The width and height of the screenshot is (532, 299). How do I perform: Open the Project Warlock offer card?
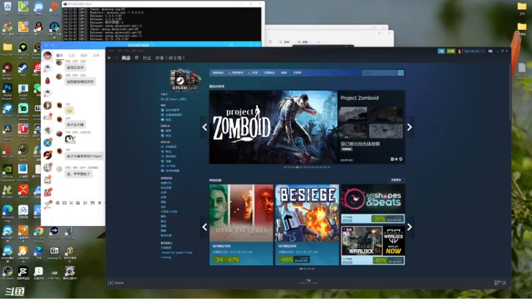[x=373, y=245]
